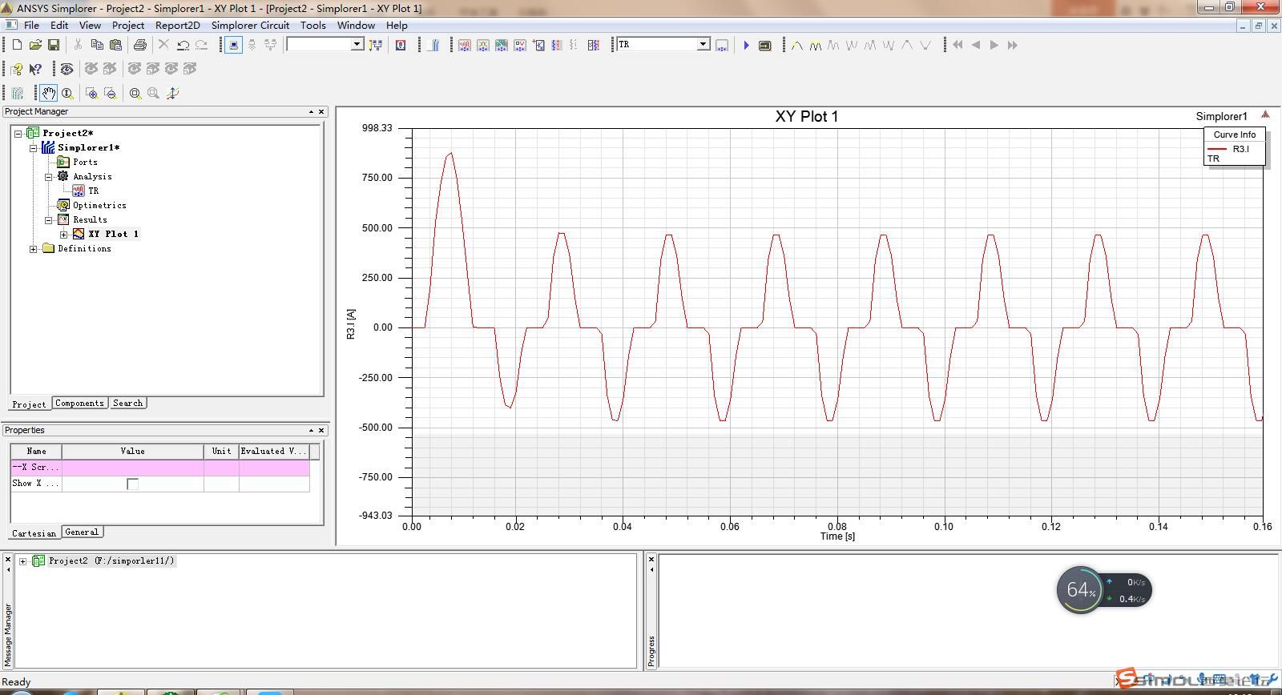The height and width of the screenshot is (695, 1282).
Task: Open the TR analysis dropdown
Action: point(703,44)
